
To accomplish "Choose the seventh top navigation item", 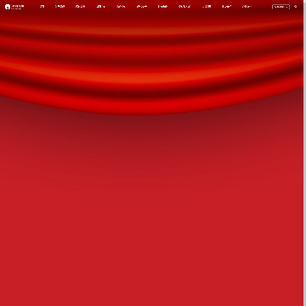I will [x=162, y=7].
